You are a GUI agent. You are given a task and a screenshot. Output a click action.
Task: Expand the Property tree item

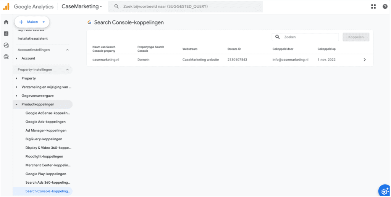(x=17, y=78)
